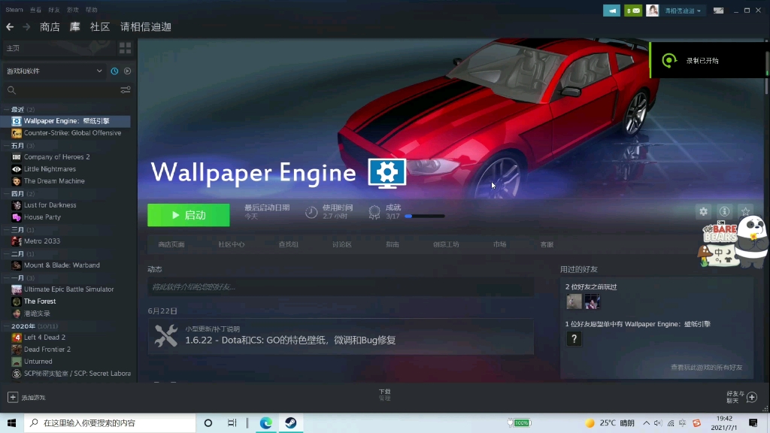Screen dimensions: 770x433
Task: Open the 游戏 menu
Action: tap(73, 10)
